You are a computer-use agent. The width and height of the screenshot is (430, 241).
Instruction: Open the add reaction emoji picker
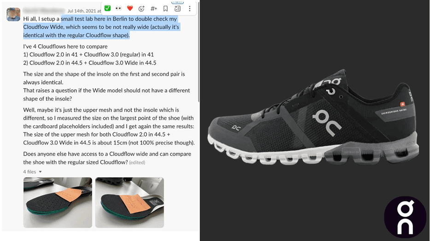(141, 8)
